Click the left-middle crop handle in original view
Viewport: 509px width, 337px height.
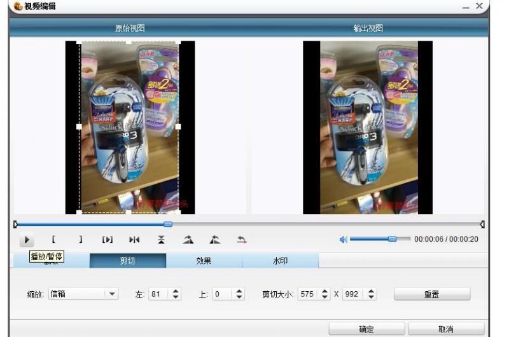point(79,127)
